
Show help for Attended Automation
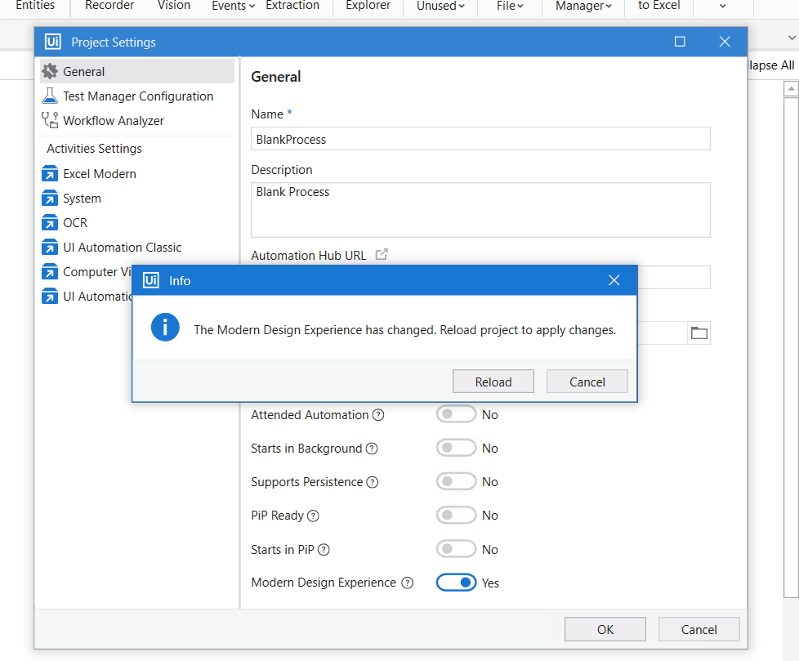click(378, 415)
